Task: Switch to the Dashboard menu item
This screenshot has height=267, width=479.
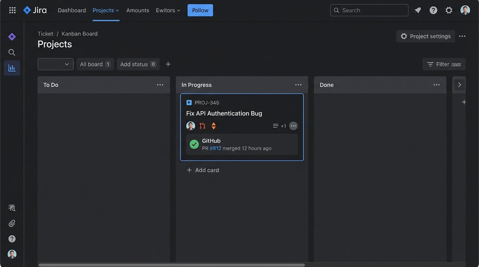Action: point(72,10)
